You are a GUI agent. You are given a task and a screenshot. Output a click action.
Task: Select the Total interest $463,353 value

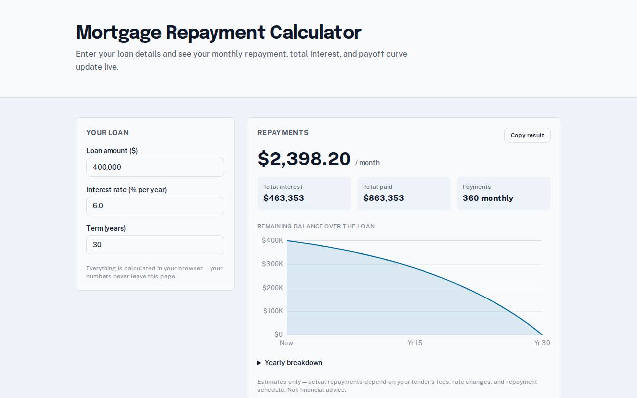(284, 198)
